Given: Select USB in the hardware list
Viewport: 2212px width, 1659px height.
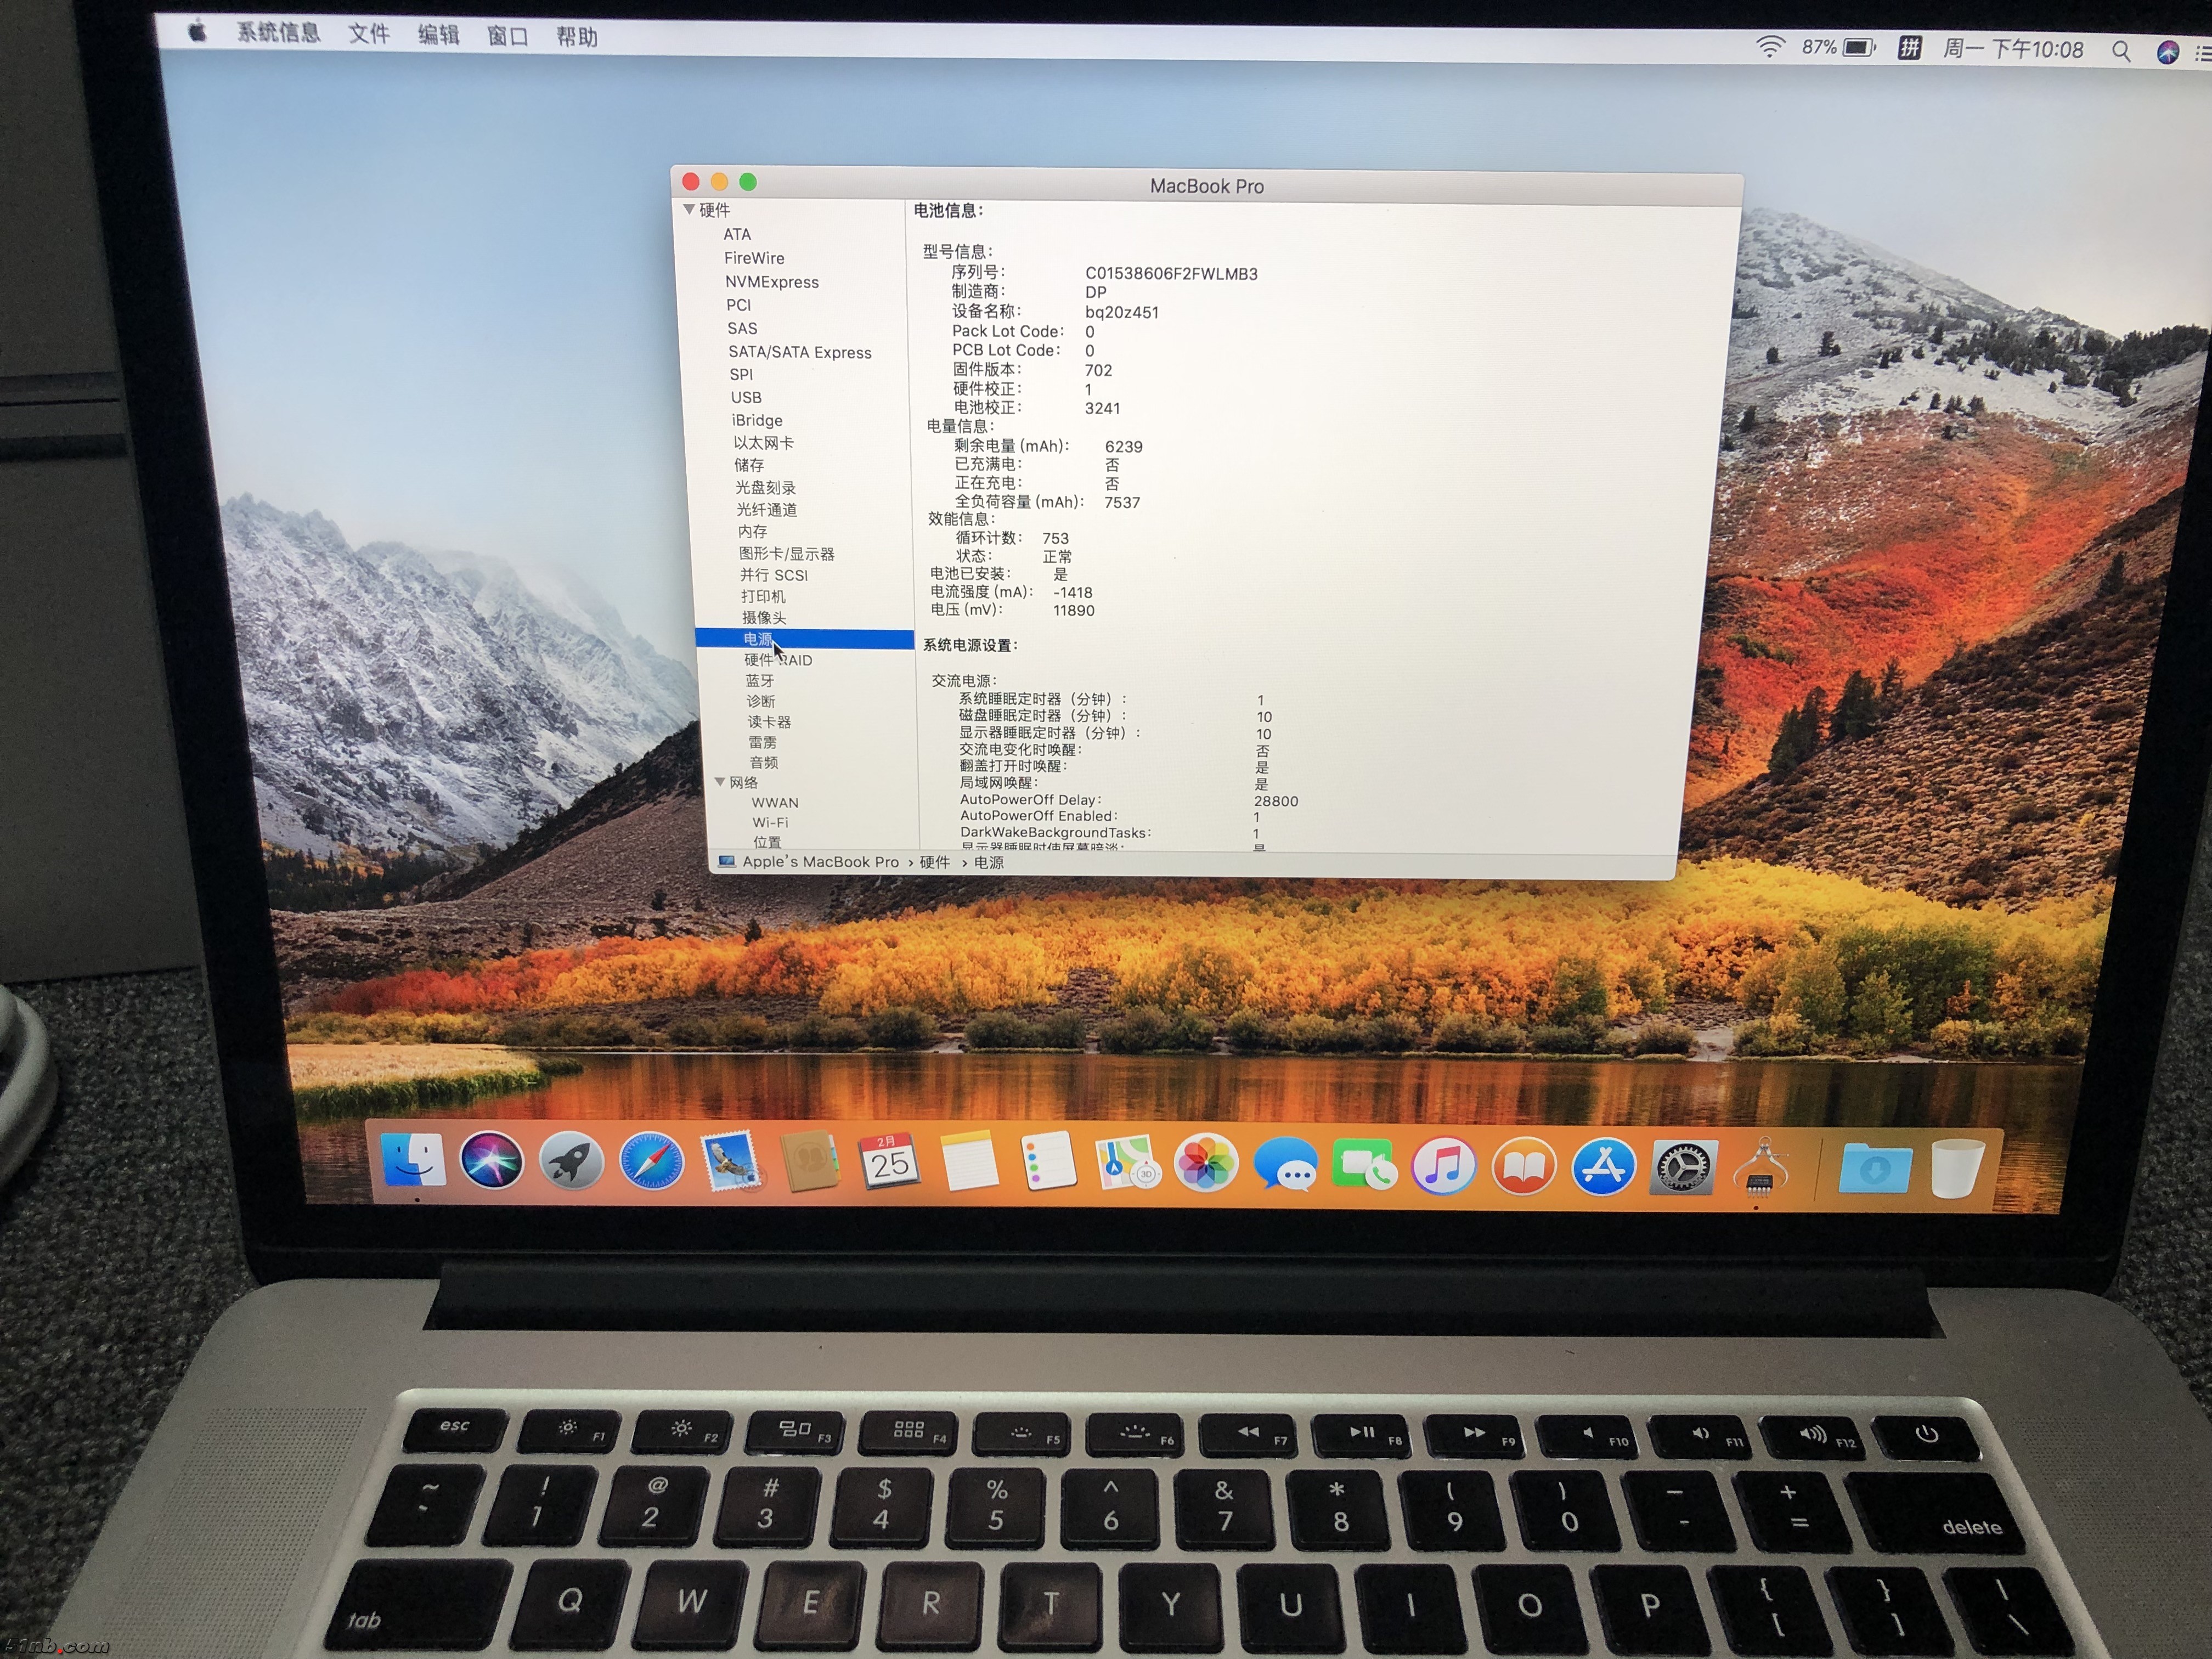Looking at the screenshot, I should pyautogui.click(x=746, y=397).
